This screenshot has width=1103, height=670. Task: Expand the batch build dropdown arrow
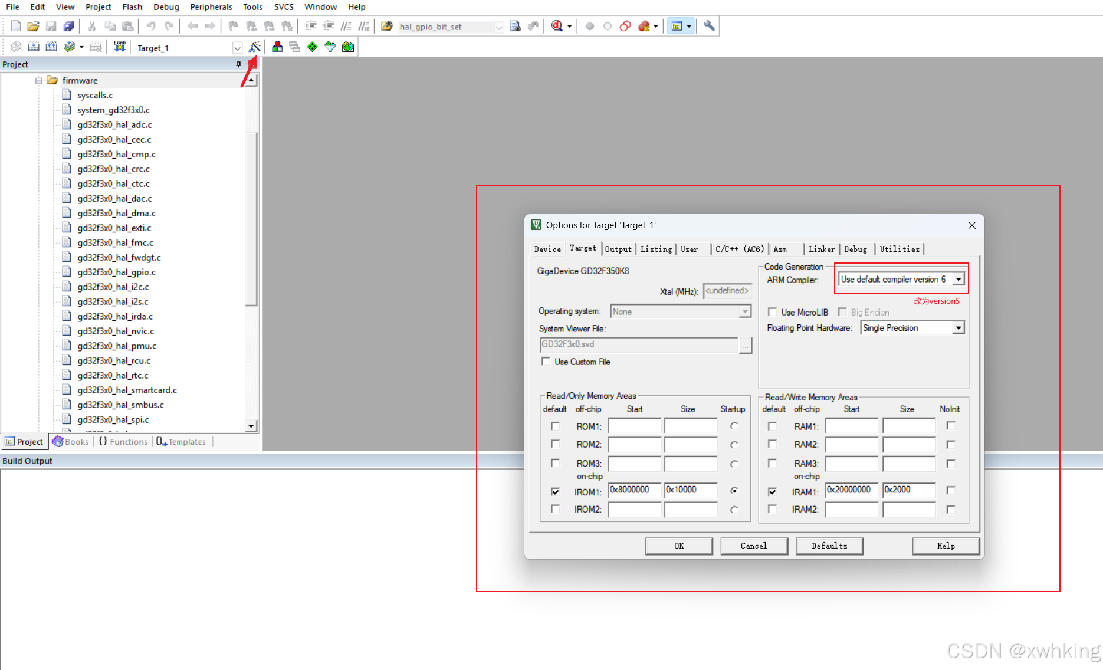pyautogui.click(x=81, y=47)
